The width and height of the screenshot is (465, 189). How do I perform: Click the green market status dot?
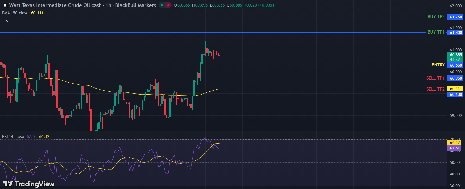162,5
